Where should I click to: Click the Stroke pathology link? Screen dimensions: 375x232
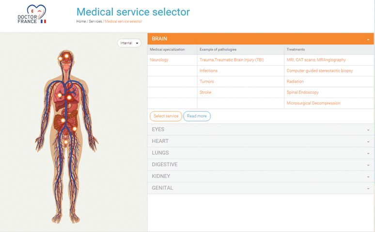point(205,92)
